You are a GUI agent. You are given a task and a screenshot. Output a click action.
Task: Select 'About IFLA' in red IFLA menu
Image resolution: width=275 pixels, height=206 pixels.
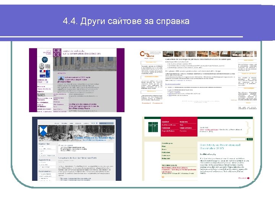pos(165,122)
